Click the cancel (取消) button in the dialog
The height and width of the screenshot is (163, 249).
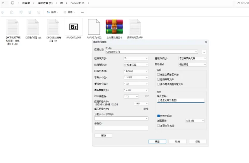(x=177, y=141)
